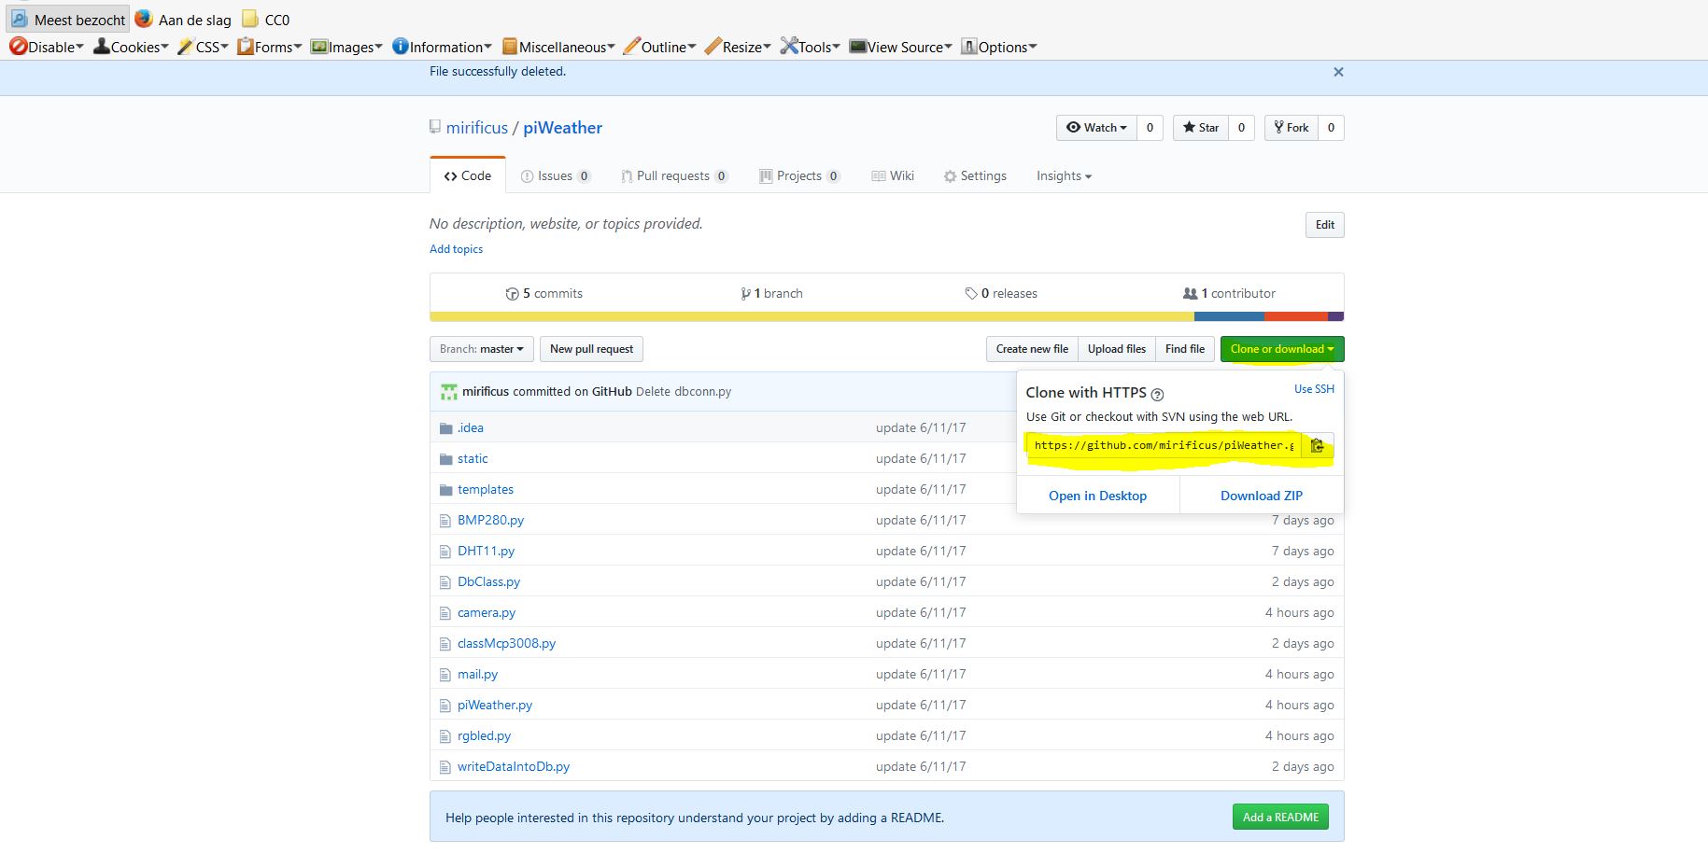The height and width of the screenshot is (867, 1708).
Task: Click the file icon next to mail.py
Action: coord(445,675)
